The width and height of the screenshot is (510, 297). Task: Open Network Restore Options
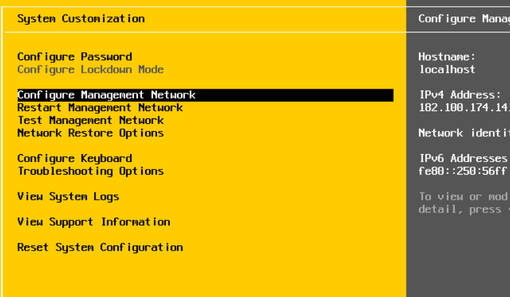coord(90,133)
